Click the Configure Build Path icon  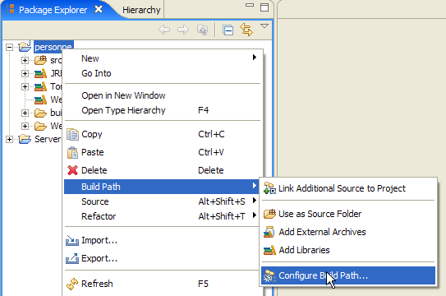click(269, 275)
